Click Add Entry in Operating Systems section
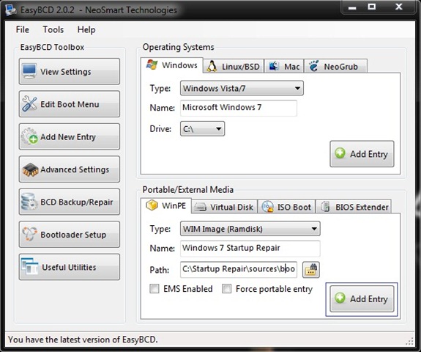This screenshot has width=421, height=352. [362, 154]
